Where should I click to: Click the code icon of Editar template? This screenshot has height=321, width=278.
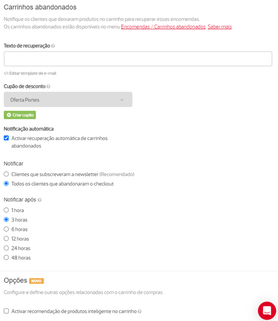tap(6, 73)
